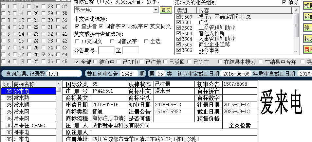Uncheck group 3504 人事管理辅助业

tap(179, 39)
